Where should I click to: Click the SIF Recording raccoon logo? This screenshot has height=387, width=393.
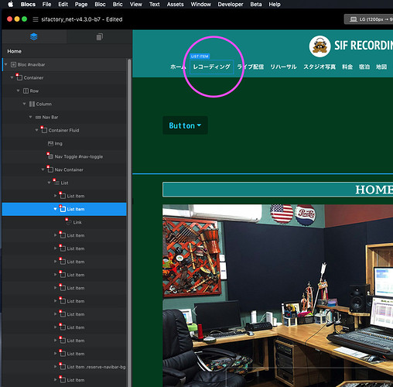[320, 46]
